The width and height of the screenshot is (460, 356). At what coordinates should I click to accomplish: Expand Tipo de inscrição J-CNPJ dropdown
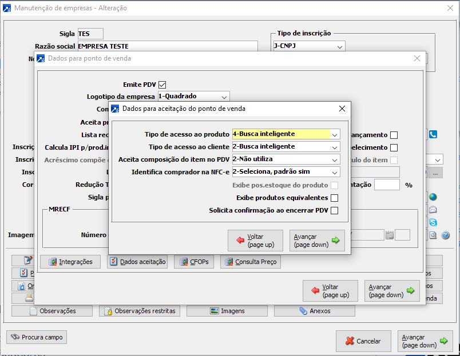(340, 47)
